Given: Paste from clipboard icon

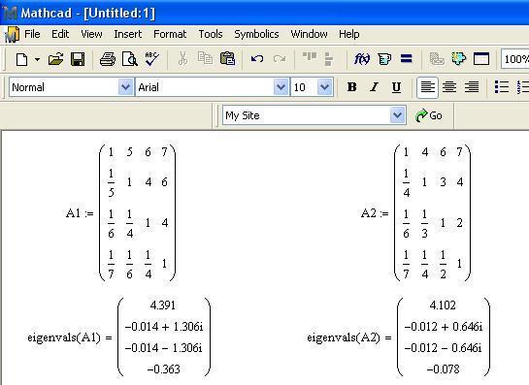Looking at the screenshot, I should (x=227, y=58).
